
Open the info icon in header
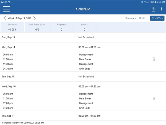pos(161,9)
